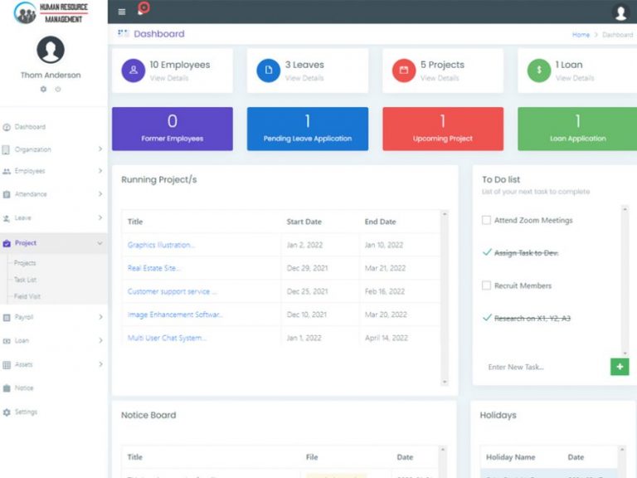The image size is (637, 478).
Task: Click the green Loan dollar icon
Action: (539, 71)
